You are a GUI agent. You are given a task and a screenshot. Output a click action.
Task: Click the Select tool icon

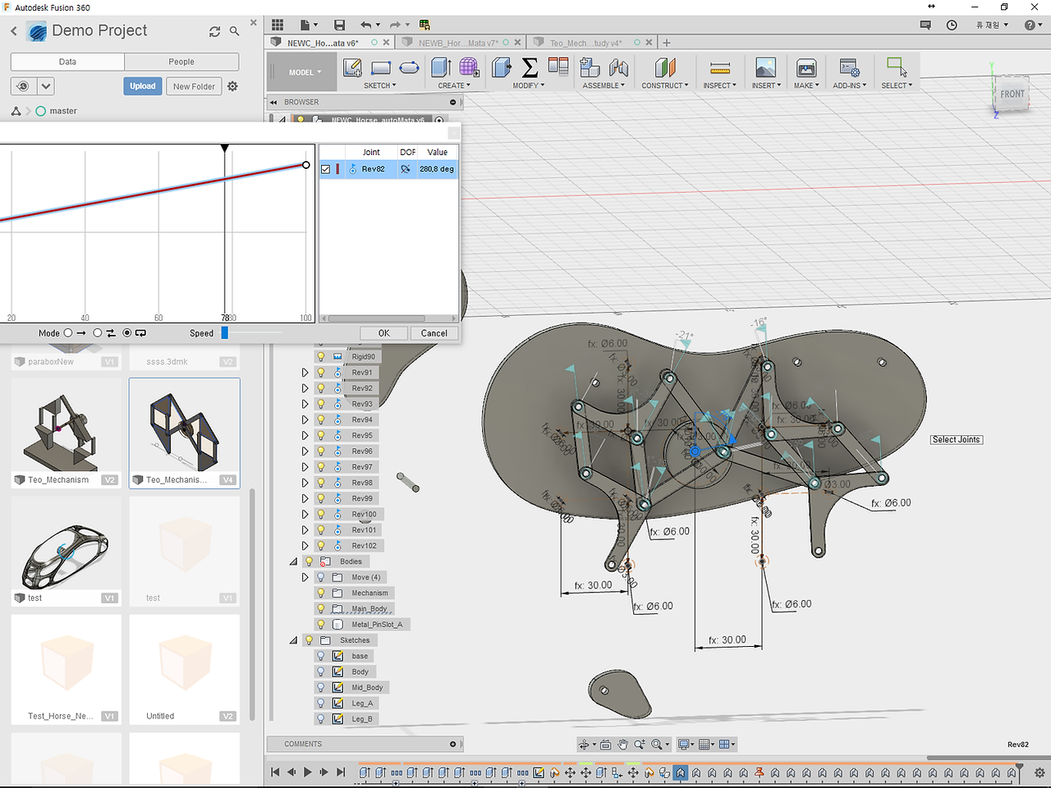(897, 67)
